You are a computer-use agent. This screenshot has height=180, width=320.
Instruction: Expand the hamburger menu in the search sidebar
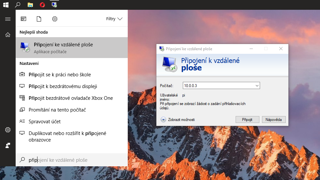point(8,19)
